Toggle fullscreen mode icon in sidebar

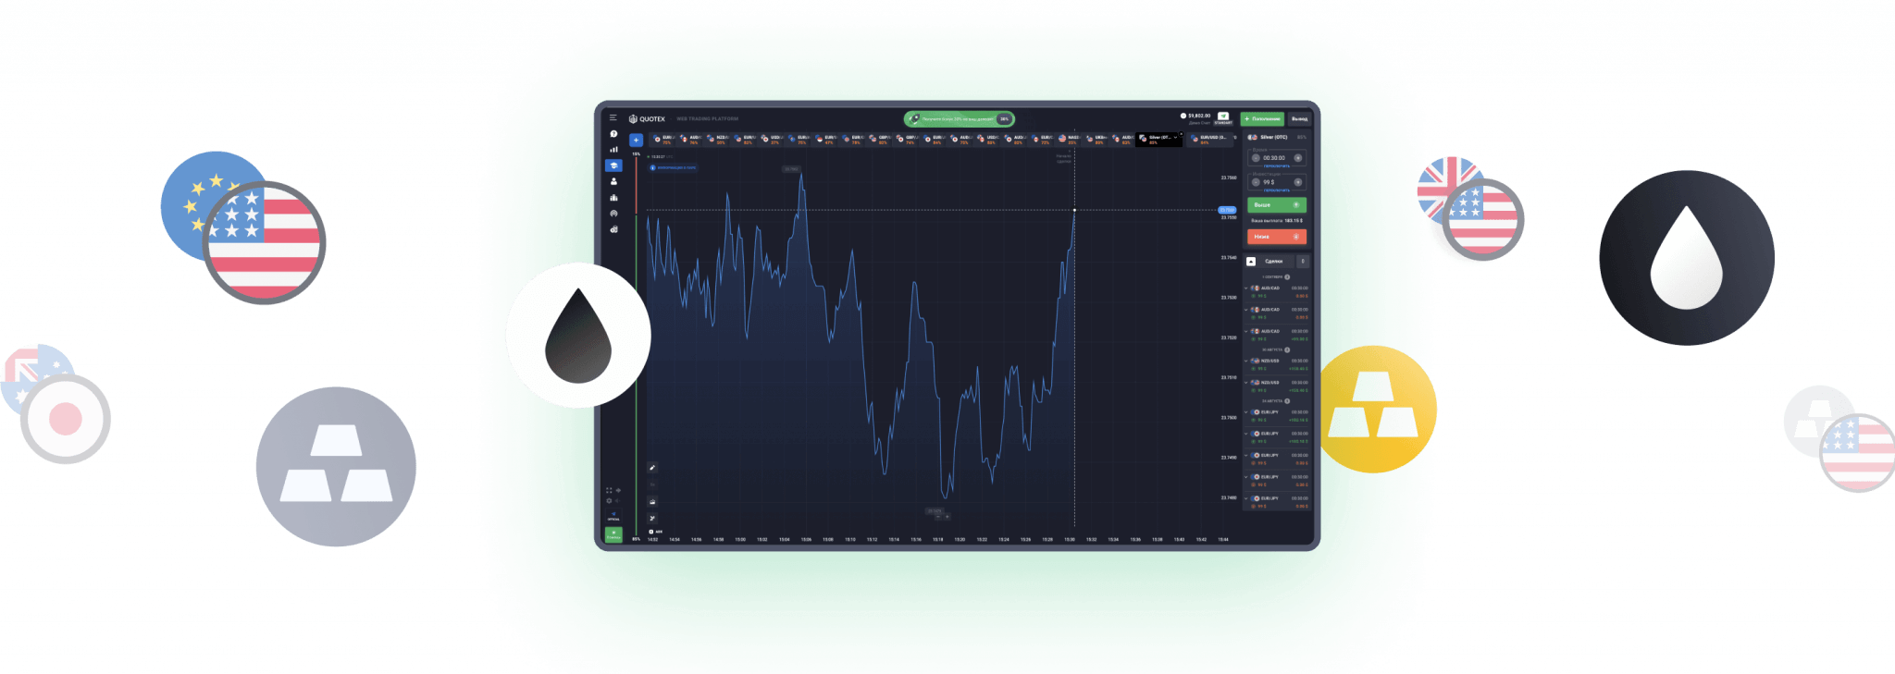pos(609,490)
